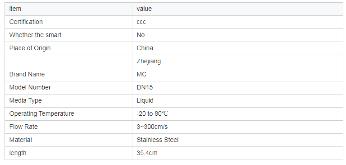This screenshot has width=346, height=165.
Task: Select the Media Type label
Action: click(x=25, y=100)
